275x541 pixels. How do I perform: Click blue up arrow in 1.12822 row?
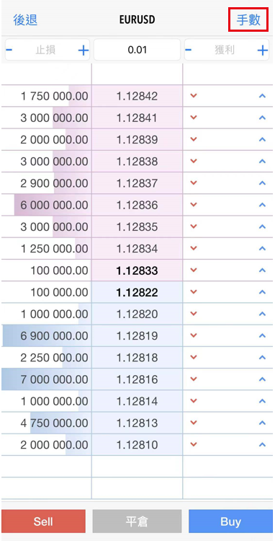tap(262, 292)
